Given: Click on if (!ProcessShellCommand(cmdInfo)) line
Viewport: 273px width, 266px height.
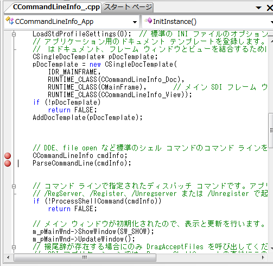Looking at the screenshot, I should tap(97, 201).
